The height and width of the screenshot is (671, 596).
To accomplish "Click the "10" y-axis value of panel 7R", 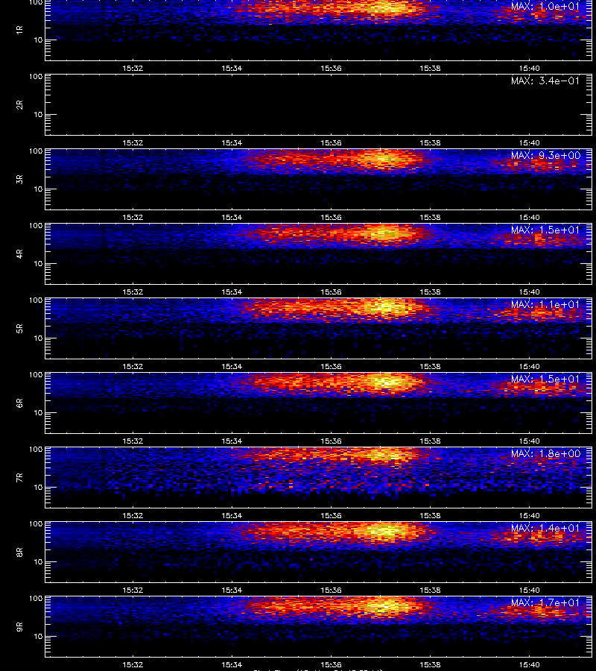I will tap(38, 487).
